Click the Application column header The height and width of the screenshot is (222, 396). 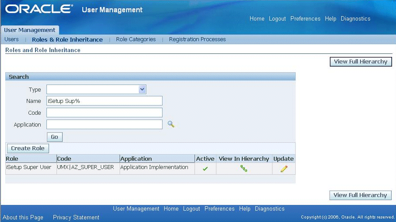tap(157, 159)
